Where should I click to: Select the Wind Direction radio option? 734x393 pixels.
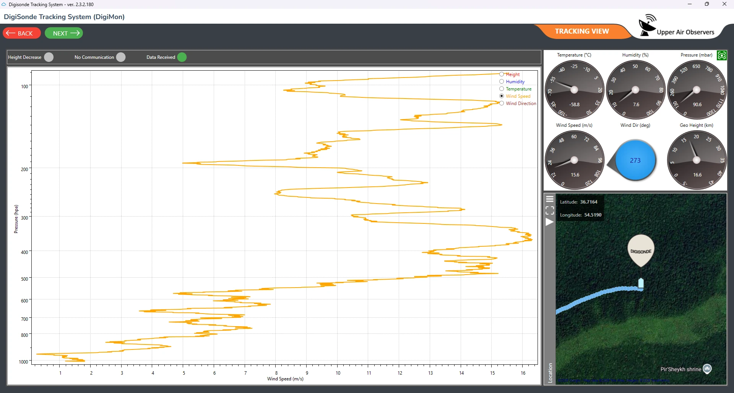tap(502, 103)
